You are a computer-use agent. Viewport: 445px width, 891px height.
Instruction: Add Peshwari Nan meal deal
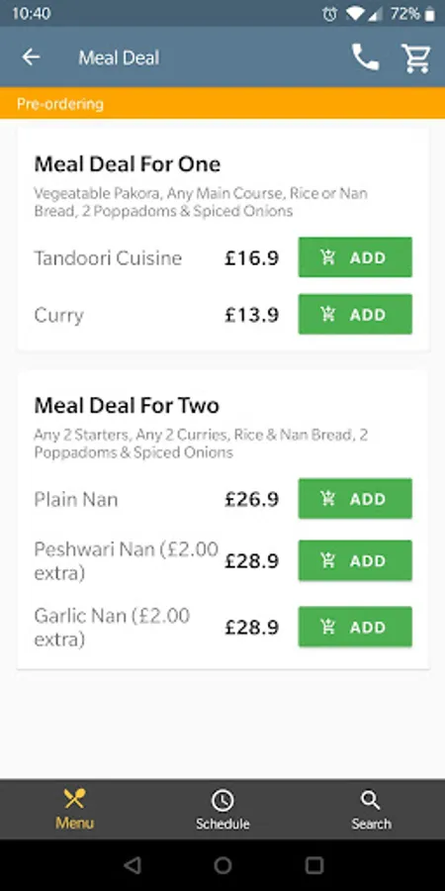[355, 561]
